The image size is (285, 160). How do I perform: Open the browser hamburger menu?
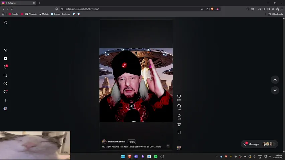pos(282,9)
